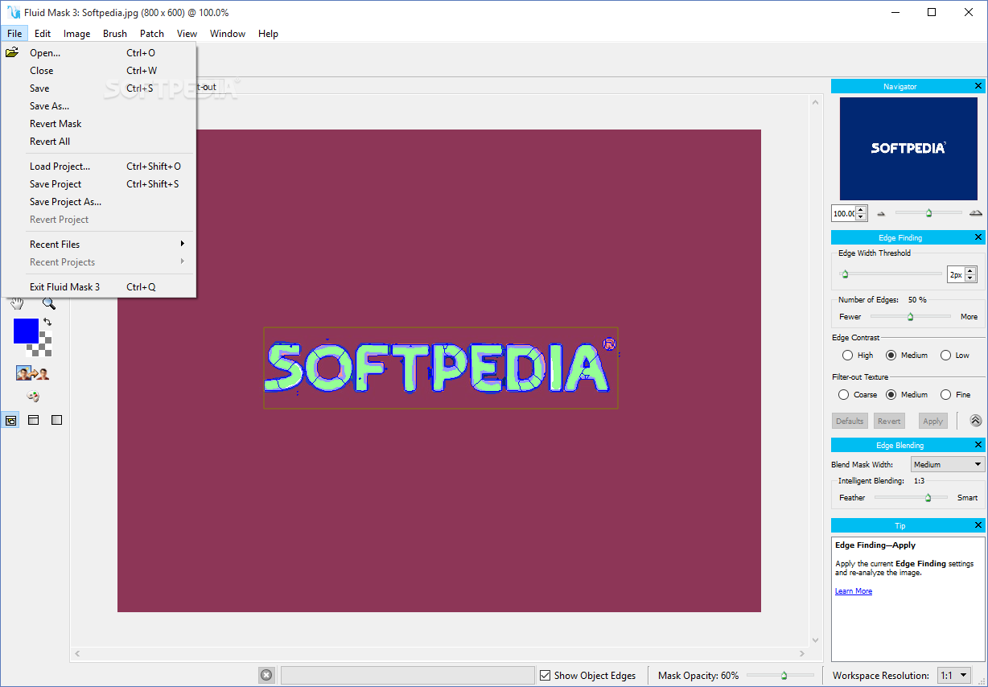Open the Help menu
This screenshot has width=988, height=687.
(x=268, y=34)
